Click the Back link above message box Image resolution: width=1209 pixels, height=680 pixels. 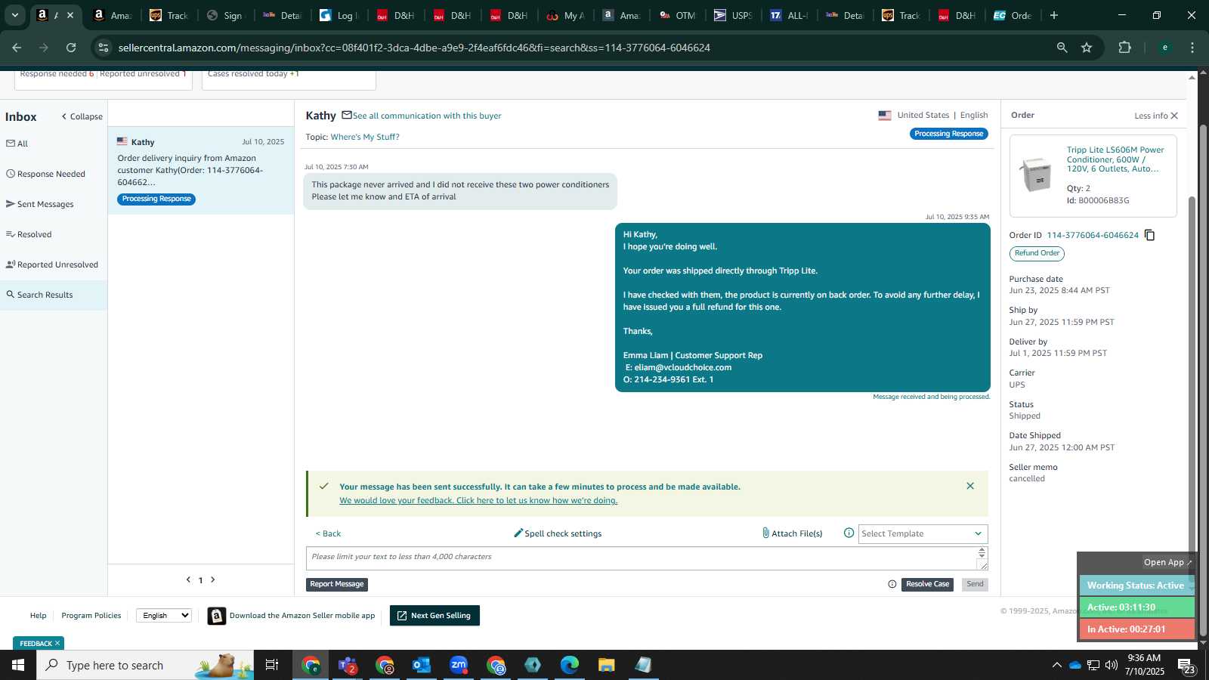point(328,533)
